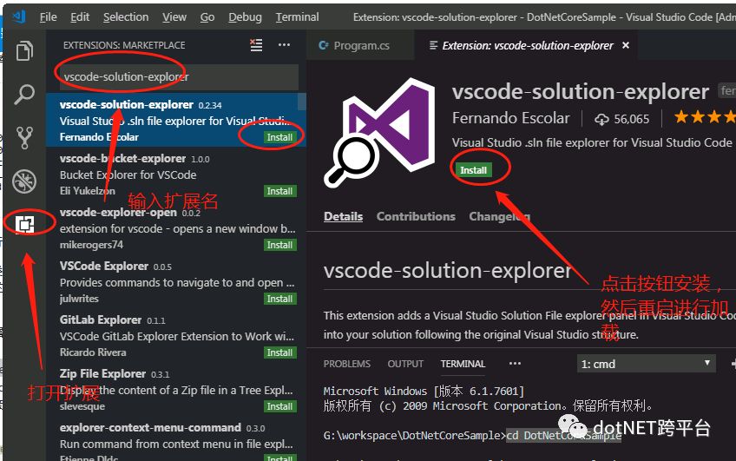This screenshot has height=461, width=736.
Task: Clear extensions search results icon
Action: tap(256, 45)
